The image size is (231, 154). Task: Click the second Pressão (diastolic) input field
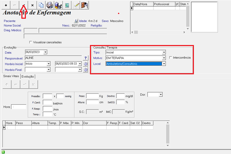coord(60,96)
